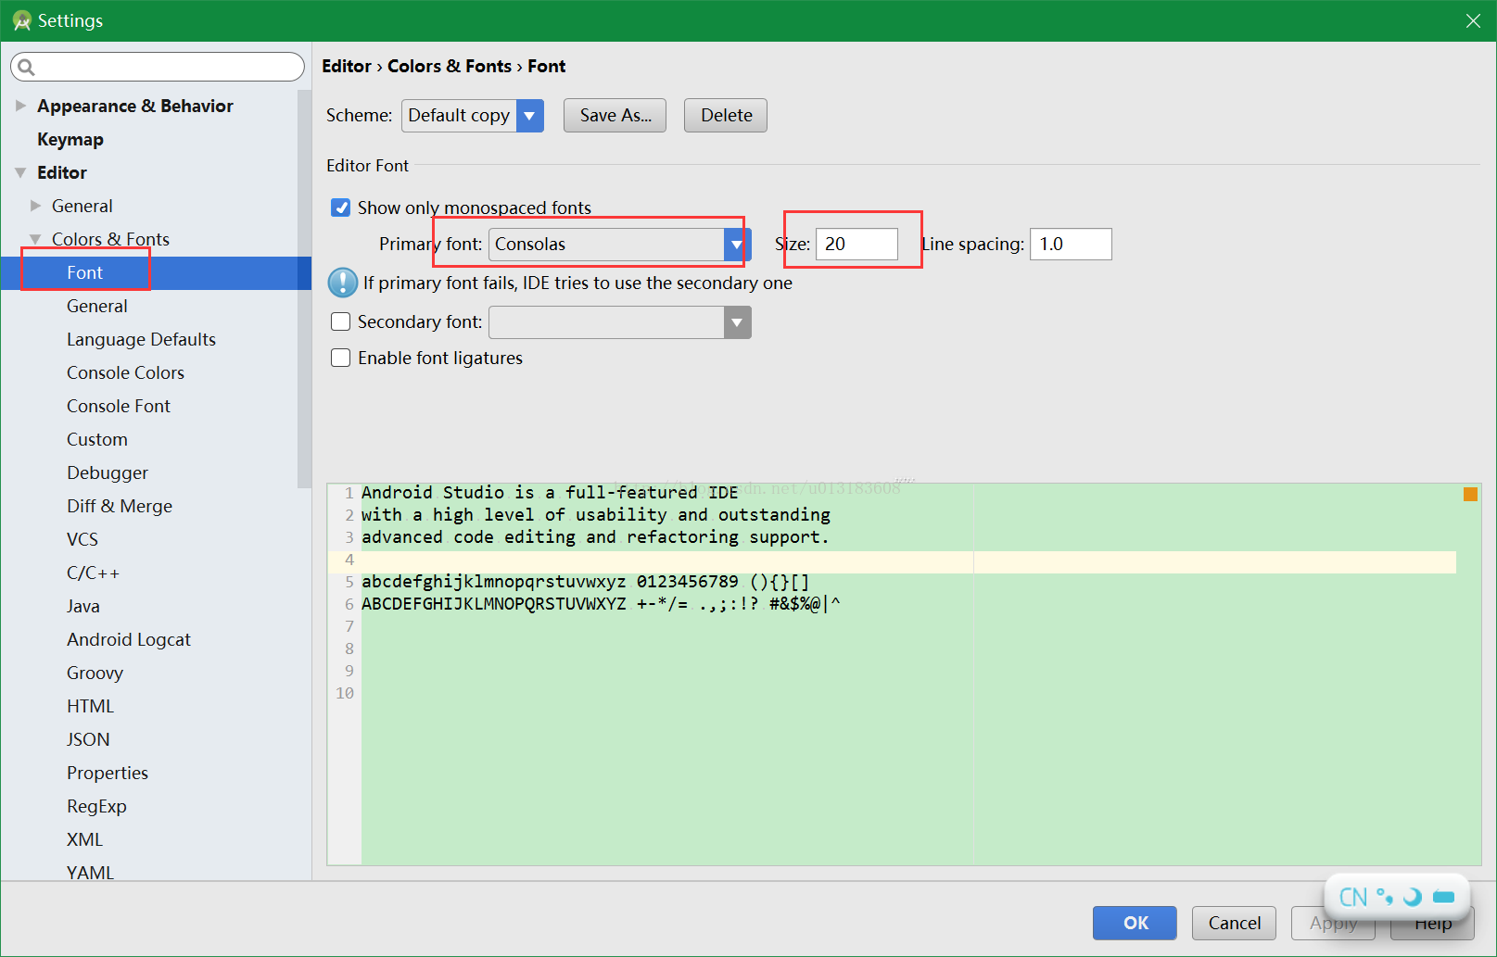Expand the General node under Editor

click(x=35, y=206)
